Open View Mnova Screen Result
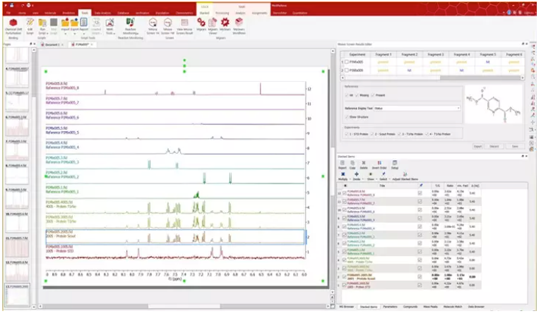 [185, 26]
